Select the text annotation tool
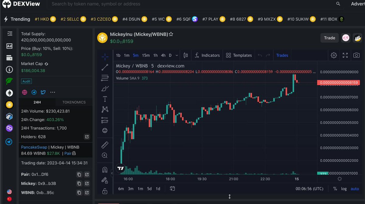Image resolution: width=365 pixels, height=204 pixels. coord(105,99)
